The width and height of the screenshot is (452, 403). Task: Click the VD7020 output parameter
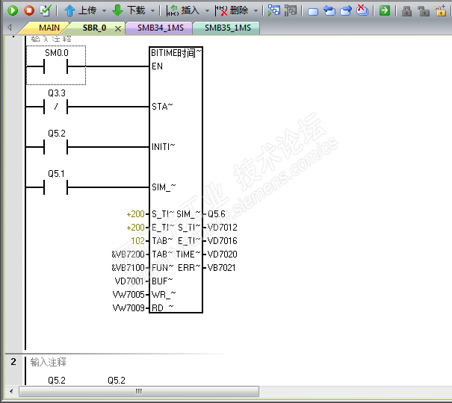click(x=222, y=254)
